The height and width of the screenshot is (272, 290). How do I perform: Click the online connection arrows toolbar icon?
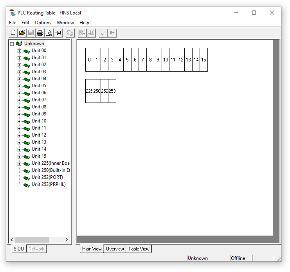click(70, 33)
